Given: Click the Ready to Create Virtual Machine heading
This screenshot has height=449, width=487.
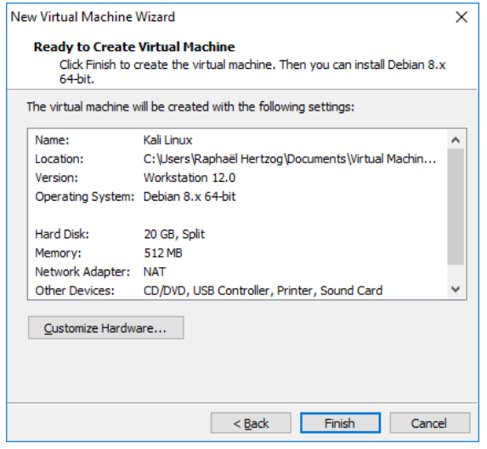Looking at the screenshot, I should pos(134,47).
